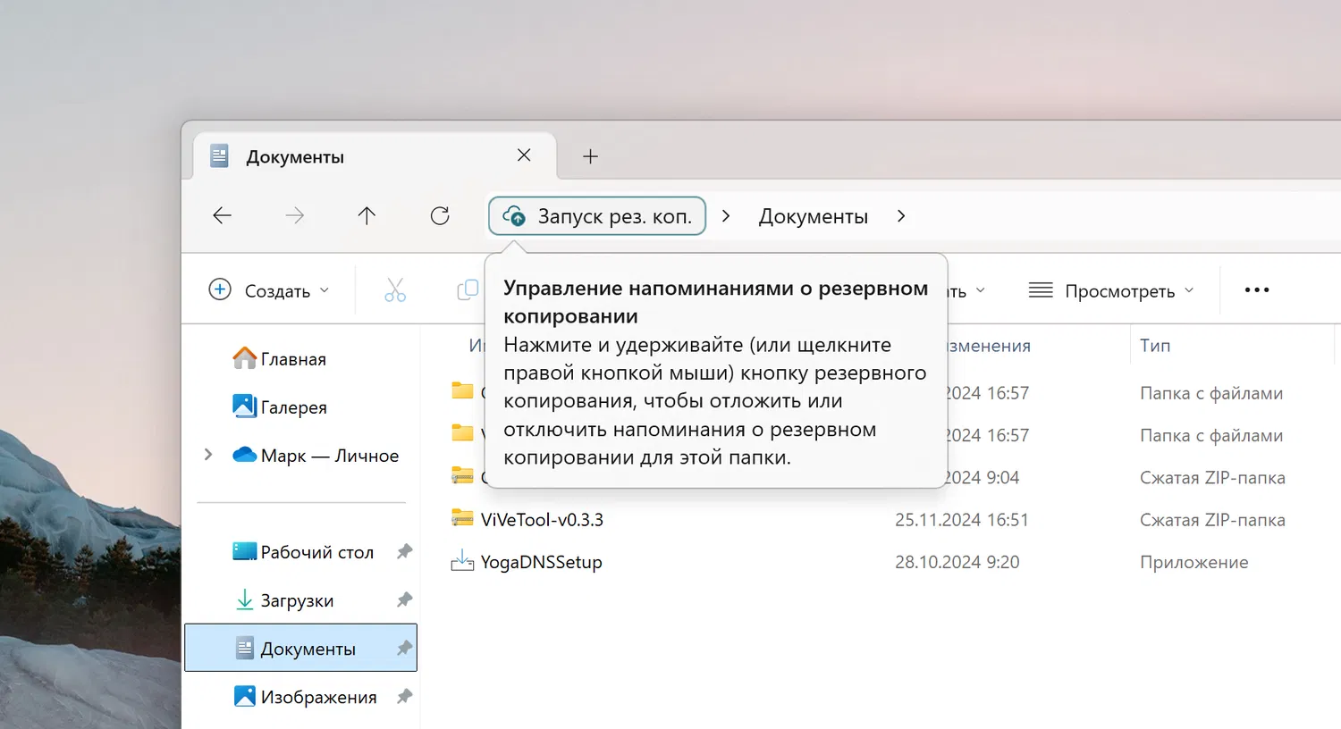Click the Документы breadcrumb in address bar
Screen dimensions: 1341x729
click(x=813, y=216)
